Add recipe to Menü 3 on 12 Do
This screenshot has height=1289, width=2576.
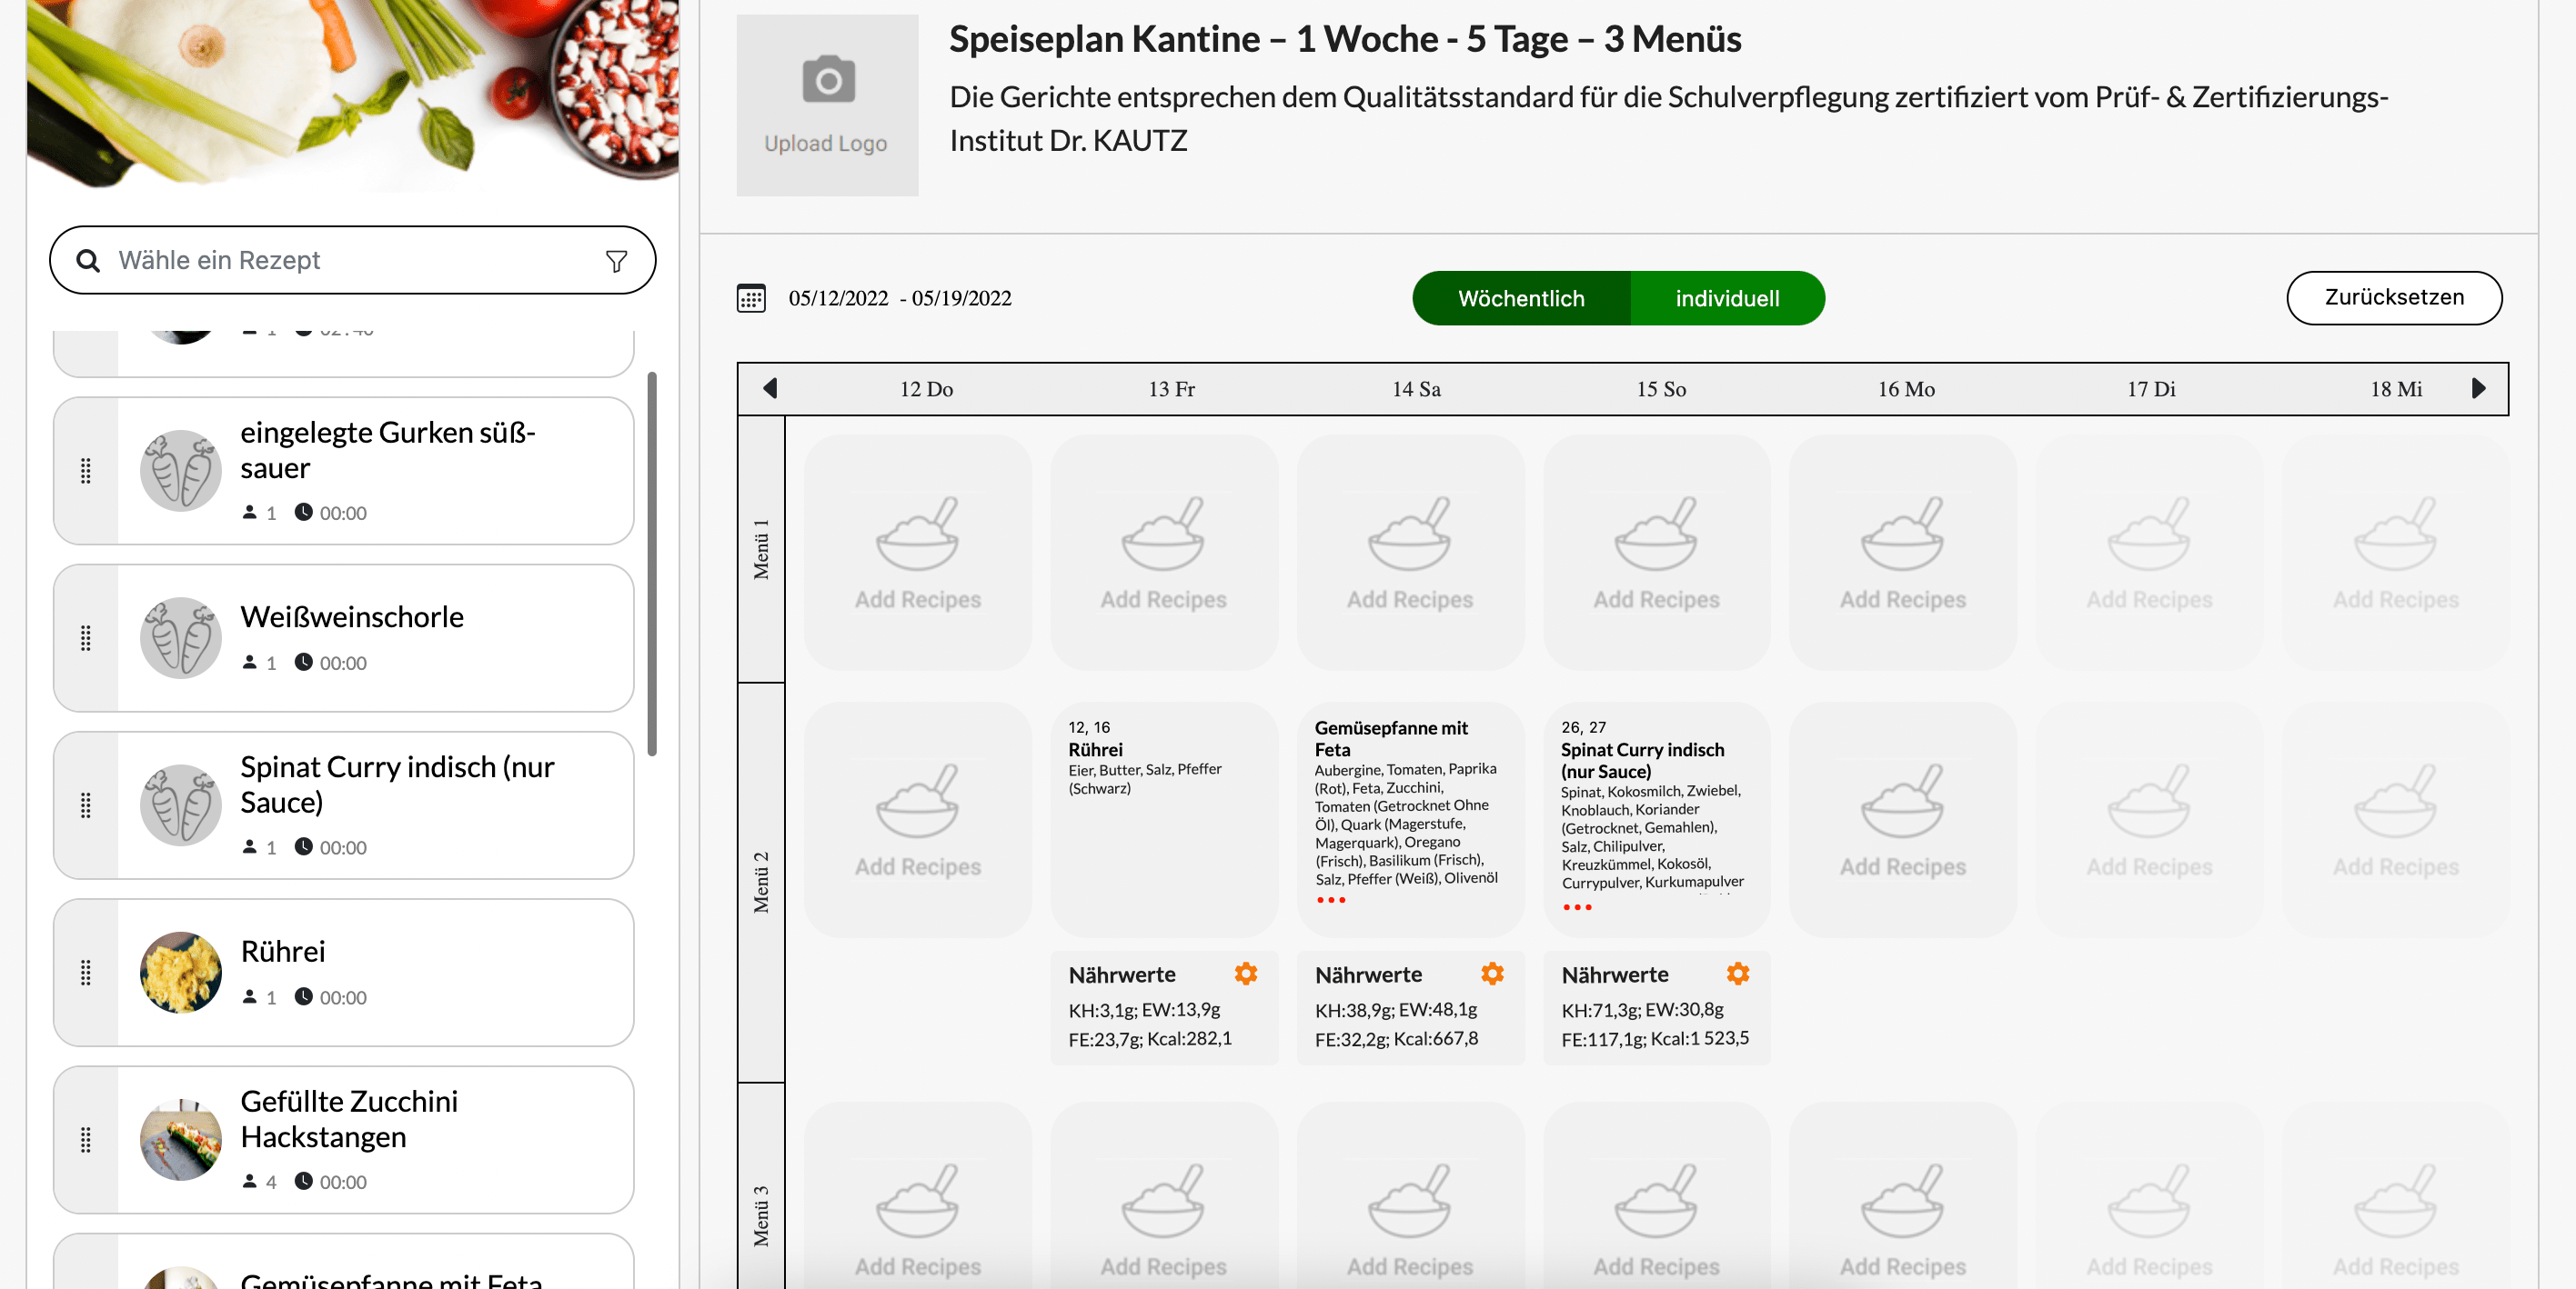click(918, 1196)
